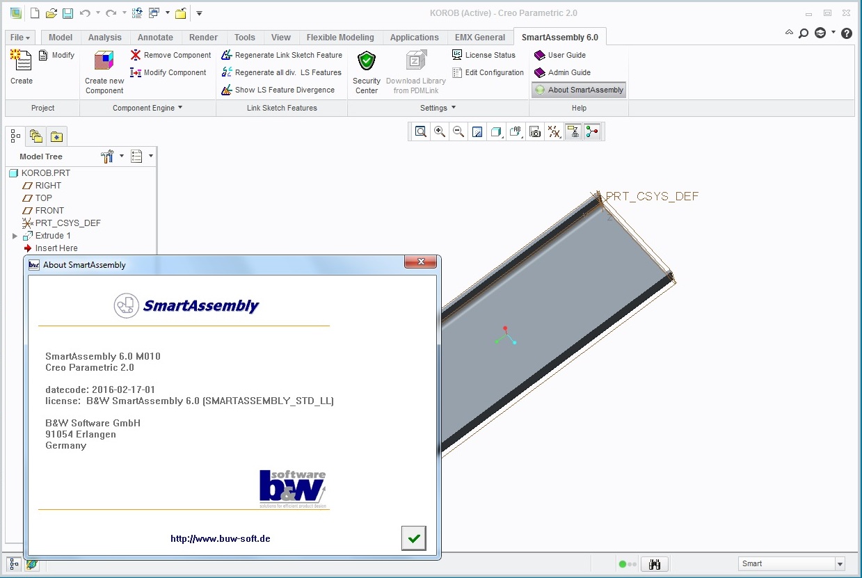Screen dimensions: 862x578
Task: Open the Redo history dropdown arrow
Action: point(124,13)
